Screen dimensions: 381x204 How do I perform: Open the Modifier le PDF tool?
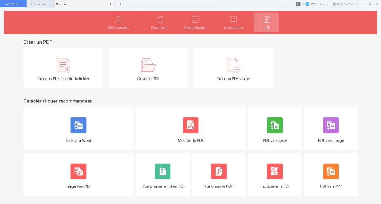(190, 128)
